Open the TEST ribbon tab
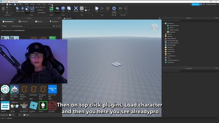The width and height of the screenshot is (219, 123). coord(39,4)
